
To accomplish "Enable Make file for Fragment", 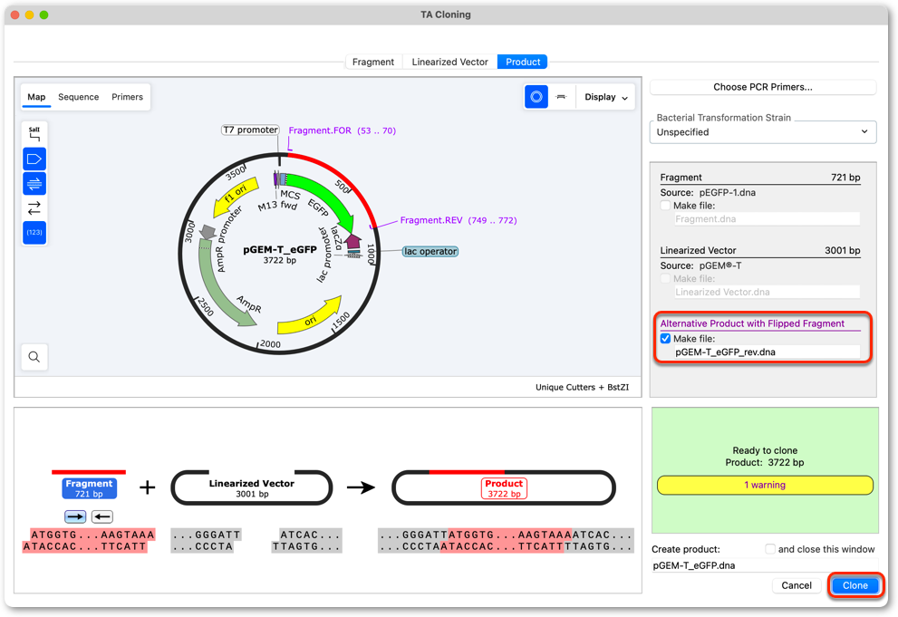I will [665, 206].
